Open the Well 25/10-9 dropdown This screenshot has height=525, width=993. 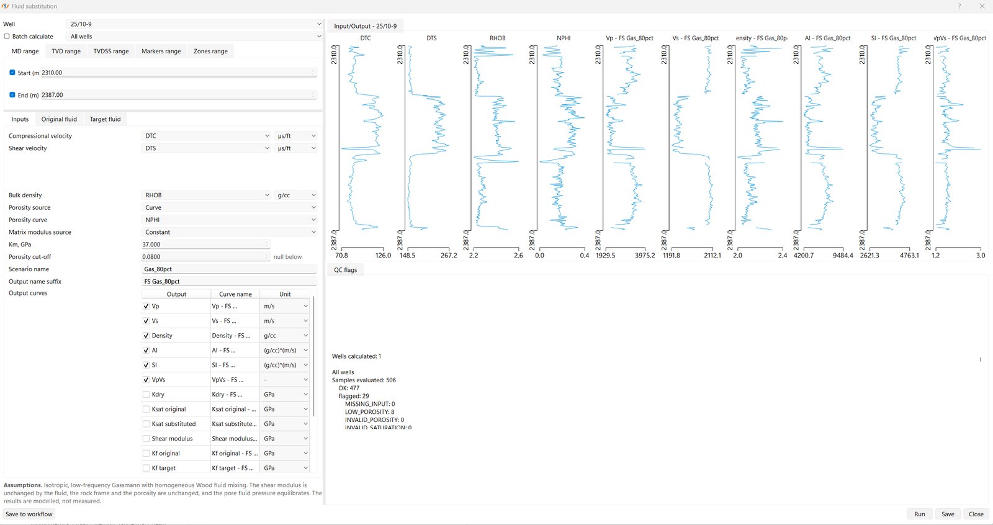click(x=195, y=24)
